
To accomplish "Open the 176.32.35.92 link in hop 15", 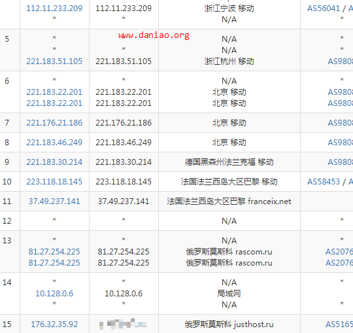I will (x=54, y=324).
